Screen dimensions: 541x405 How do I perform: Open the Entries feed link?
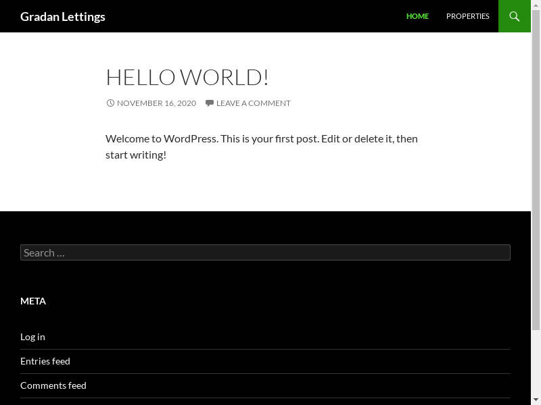pyautogui.click(x=45, y=361)
